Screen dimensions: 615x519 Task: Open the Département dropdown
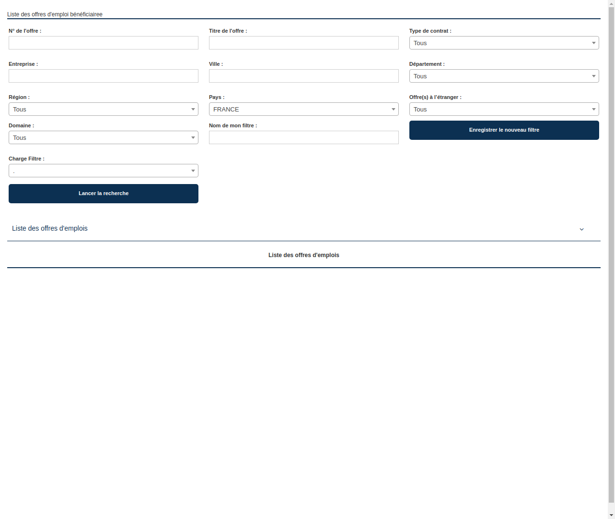pyautogui.click(x=504, y=76)
